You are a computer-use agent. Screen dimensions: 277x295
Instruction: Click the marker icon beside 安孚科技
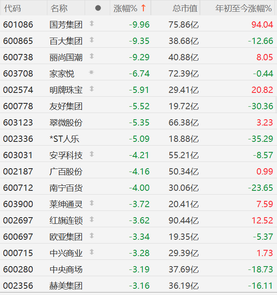click(92, 155)
